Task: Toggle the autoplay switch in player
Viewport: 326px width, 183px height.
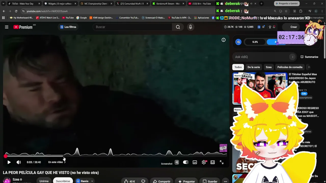Action: tap(186, 162)
